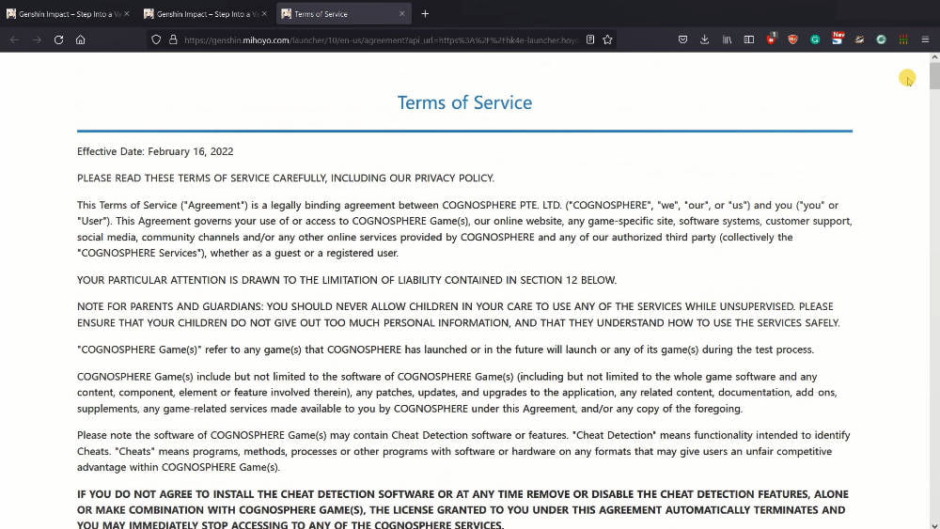The image size is (940, 529).
Task: Switch to the first Genshin Impact tab
Action: pyautogui.click(x=64, y=14)
